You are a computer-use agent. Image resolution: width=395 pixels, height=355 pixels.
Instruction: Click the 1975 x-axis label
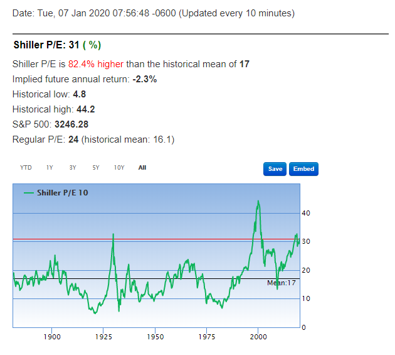point(206,337)
